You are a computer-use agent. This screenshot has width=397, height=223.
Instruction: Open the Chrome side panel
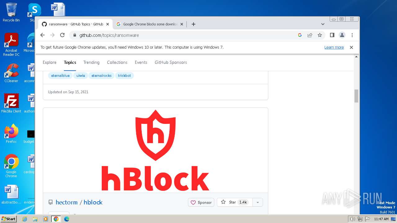(332, 35)
